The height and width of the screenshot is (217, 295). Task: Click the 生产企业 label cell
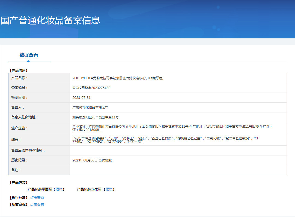[39, 128]
